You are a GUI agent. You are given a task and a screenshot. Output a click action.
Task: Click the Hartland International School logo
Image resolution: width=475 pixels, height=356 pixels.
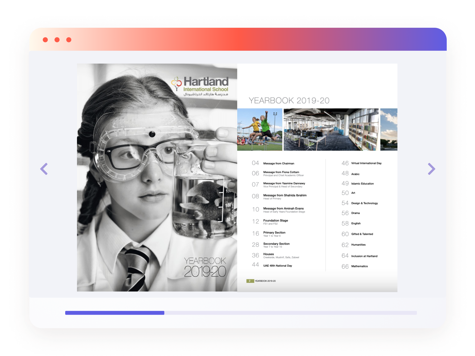pyautogui.click(x=200, y=86)
